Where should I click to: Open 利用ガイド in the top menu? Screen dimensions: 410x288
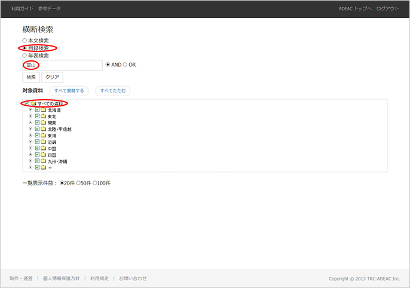click(x=22, y=8)
